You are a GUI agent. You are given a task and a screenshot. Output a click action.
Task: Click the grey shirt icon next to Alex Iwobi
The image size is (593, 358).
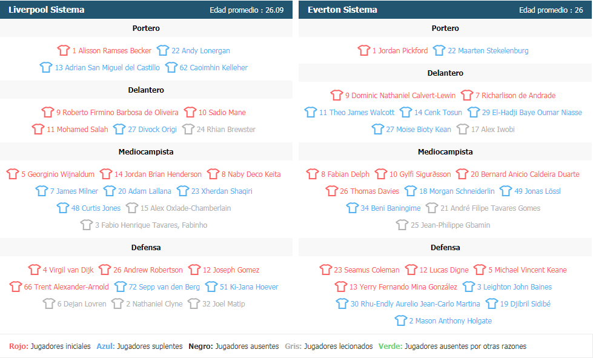[463, 129]
